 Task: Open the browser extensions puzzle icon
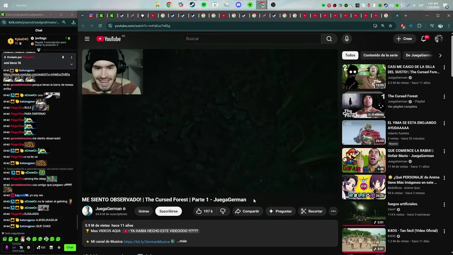419,26
